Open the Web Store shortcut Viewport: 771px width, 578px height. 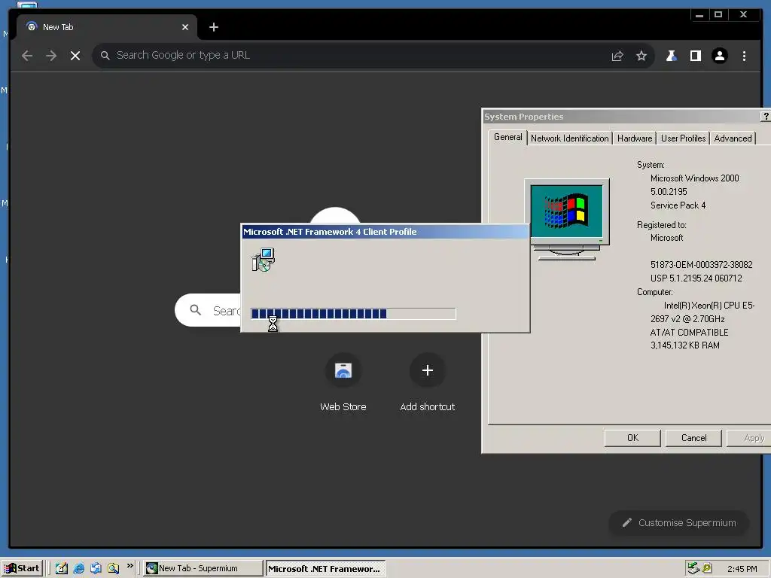click(x=343, y=382)
